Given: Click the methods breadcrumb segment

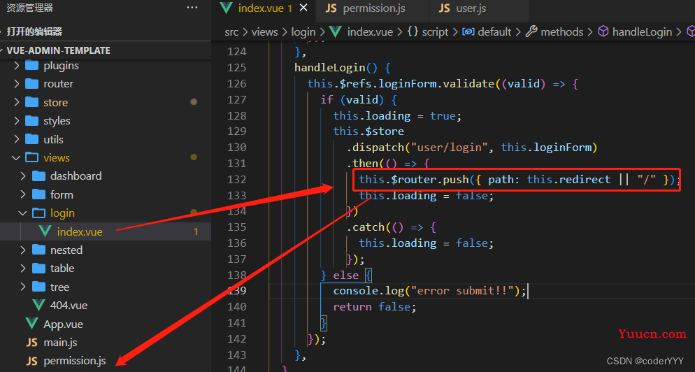Looking at the screenshot, I should (x=561, y=32).
